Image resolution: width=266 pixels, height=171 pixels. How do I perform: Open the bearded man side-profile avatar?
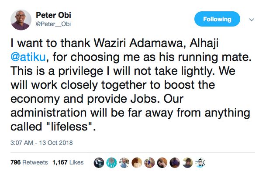tap(162, 163)
